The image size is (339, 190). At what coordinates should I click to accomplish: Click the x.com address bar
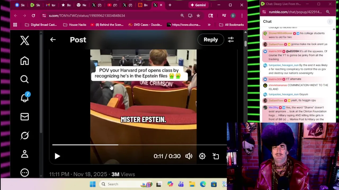111,16
